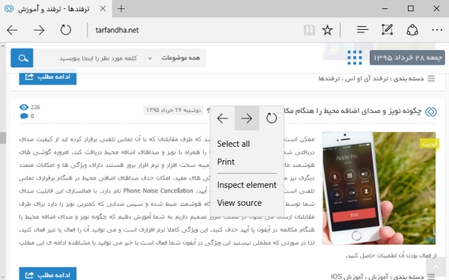Click forward arrow in context menu
The width and height of the screenshot is (449, 280).
(247, 118)
